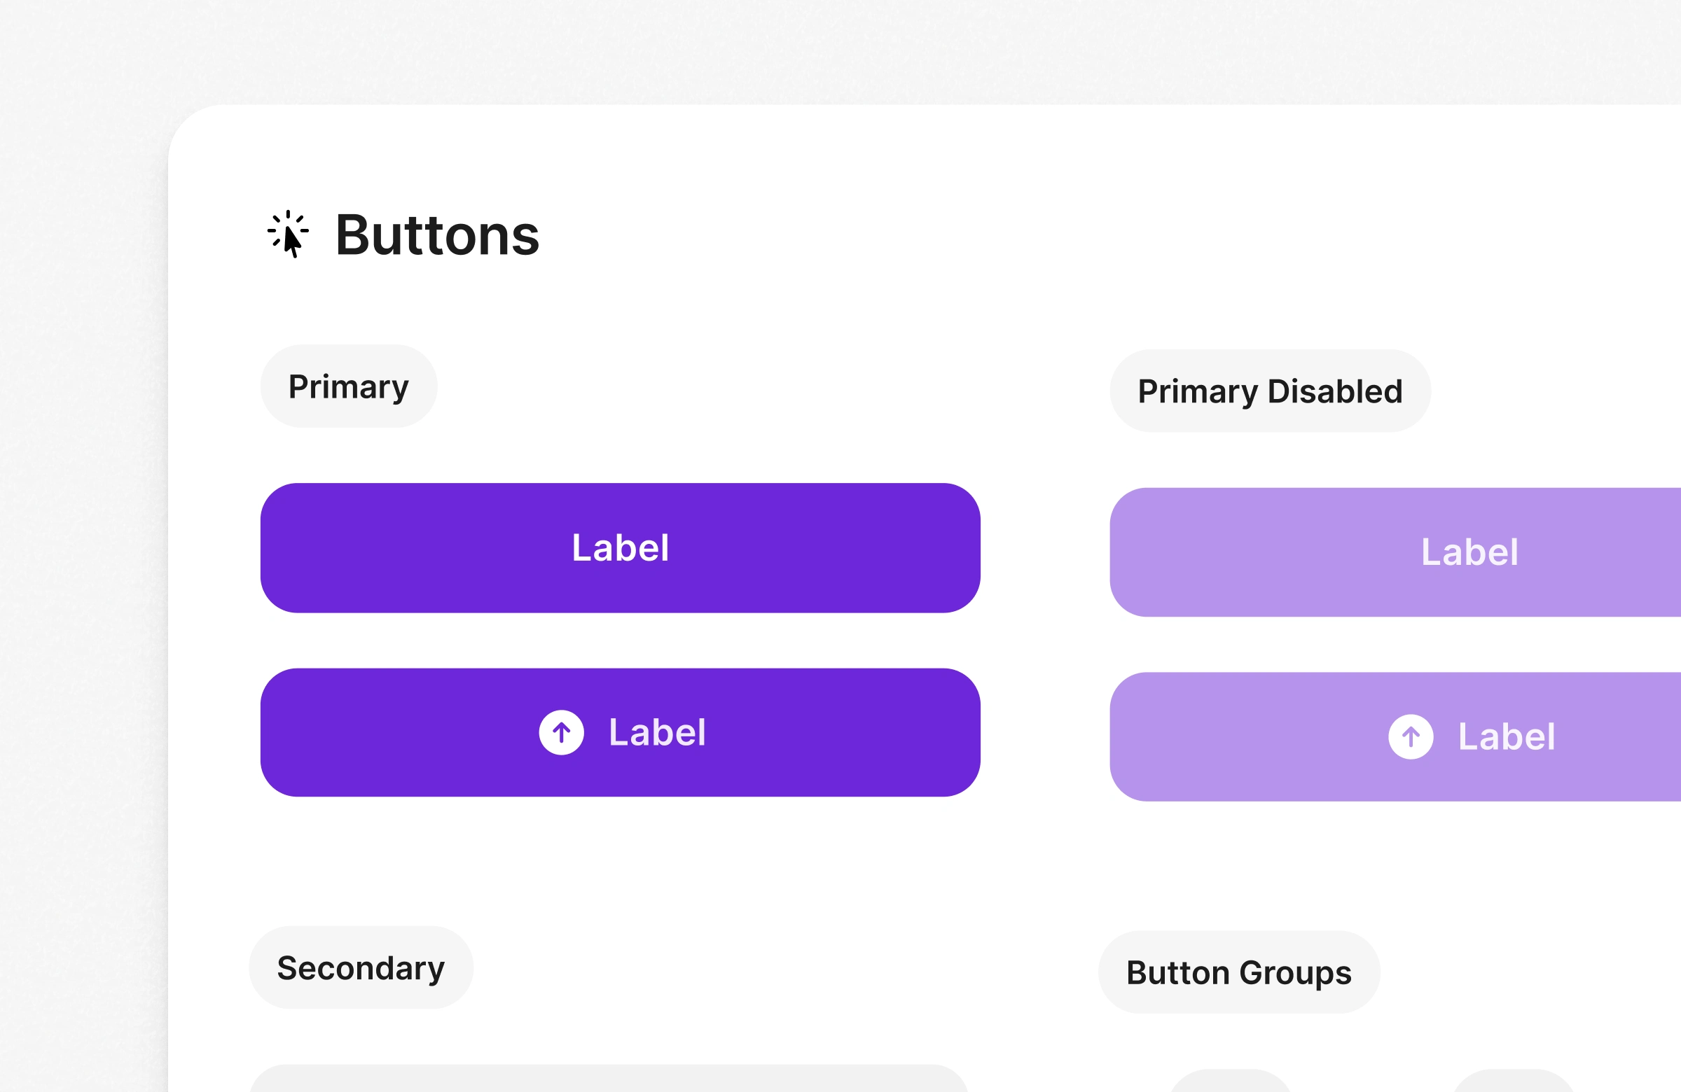The image size is (1681, 1092).
Task: Select the Button Groups section chip
Action: (x=1239, y=973)
